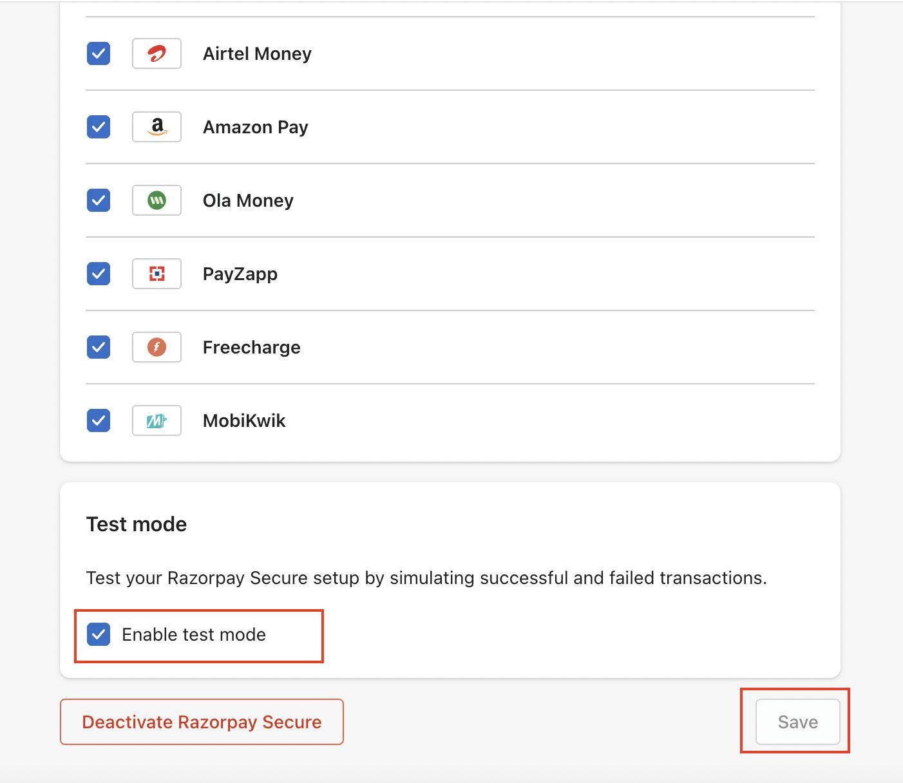Uncheck the Amazon Pay wallet option
This screenshot has width=903, height=783.
(x=98, y=127)
